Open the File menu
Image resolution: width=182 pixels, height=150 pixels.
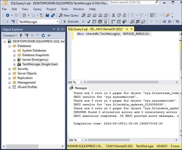coord(5,9)
